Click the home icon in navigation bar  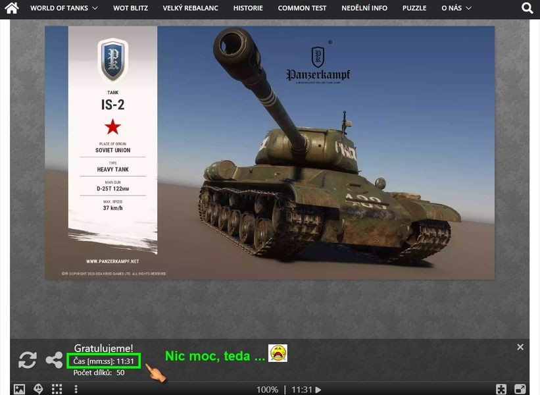tap(12, 9)
